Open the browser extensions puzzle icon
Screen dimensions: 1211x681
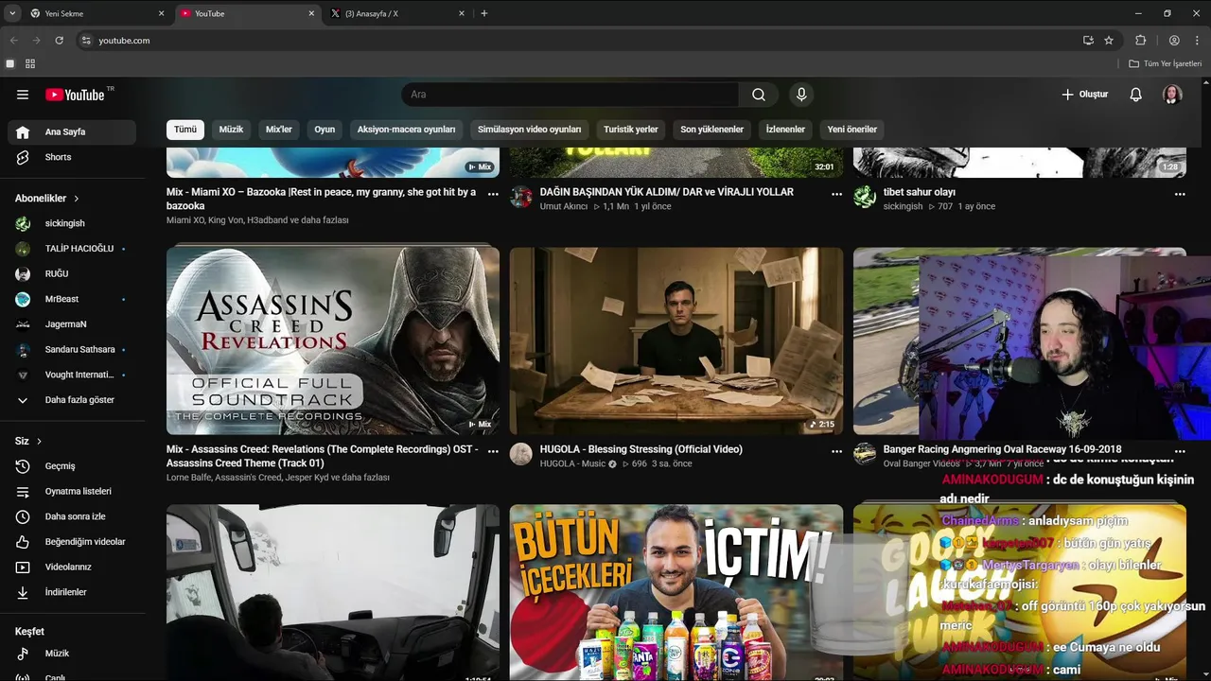point(1140,41)
